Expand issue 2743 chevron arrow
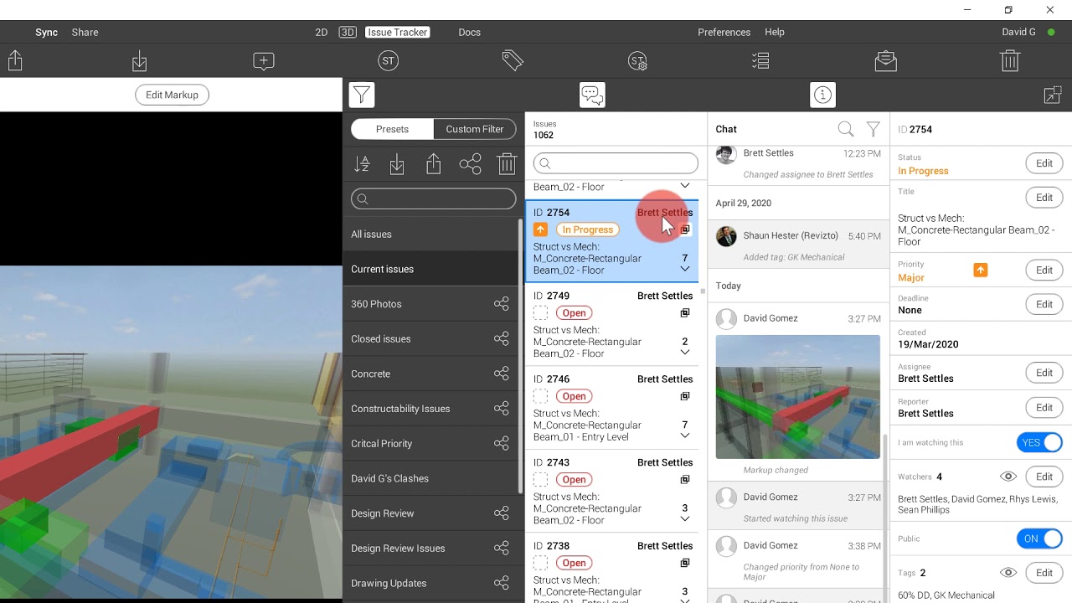 [x=684, y=519]
